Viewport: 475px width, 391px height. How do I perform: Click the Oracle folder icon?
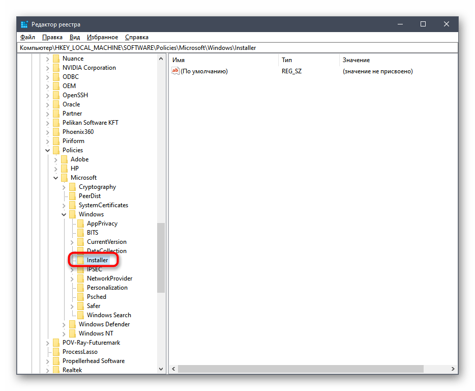56,104
